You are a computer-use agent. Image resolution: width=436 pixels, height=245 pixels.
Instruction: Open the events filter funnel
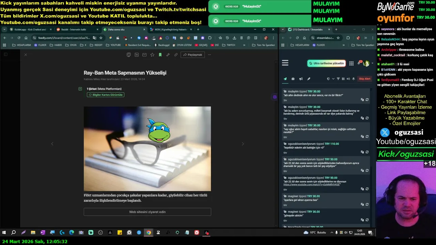pos(338,79)
